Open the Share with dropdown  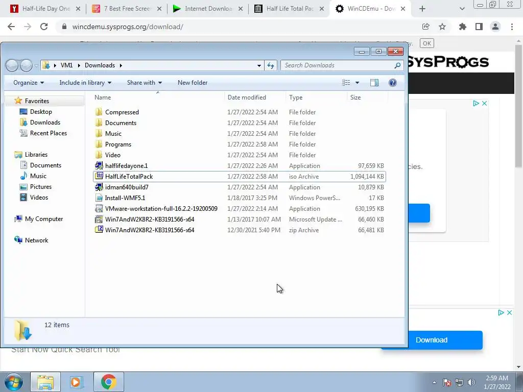(x=145, y=83)
